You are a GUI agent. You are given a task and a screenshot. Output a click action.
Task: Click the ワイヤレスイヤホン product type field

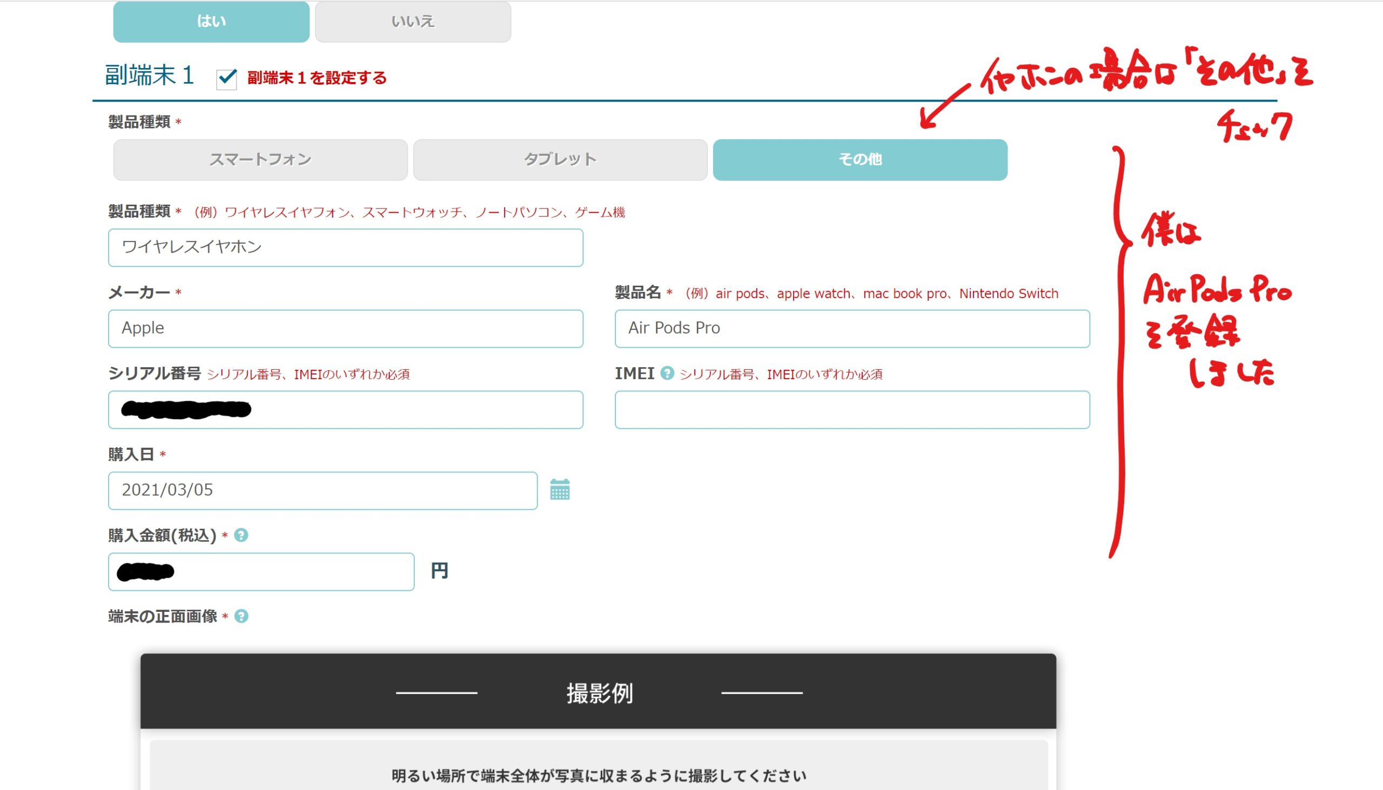point(346,247)
